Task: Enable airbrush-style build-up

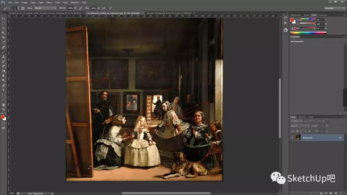Action: 103,8
